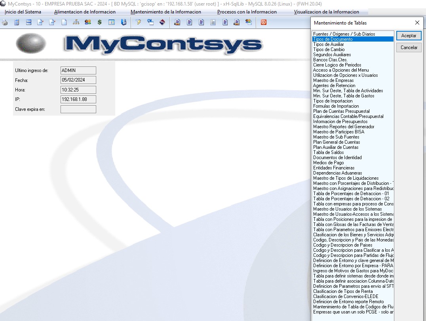This screenshot has width=426, height=321.
Task: Choose Medios de Pago from list
Action: click(328, 163)
